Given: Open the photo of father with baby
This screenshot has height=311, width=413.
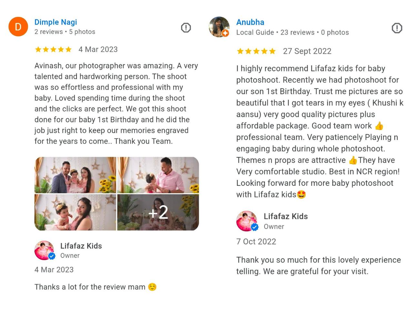Looking at the screenshot, I should click(158, 175).
